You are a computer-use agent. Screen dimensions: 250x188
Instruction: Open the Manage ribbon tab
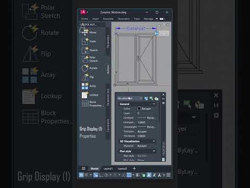(148, 19)
